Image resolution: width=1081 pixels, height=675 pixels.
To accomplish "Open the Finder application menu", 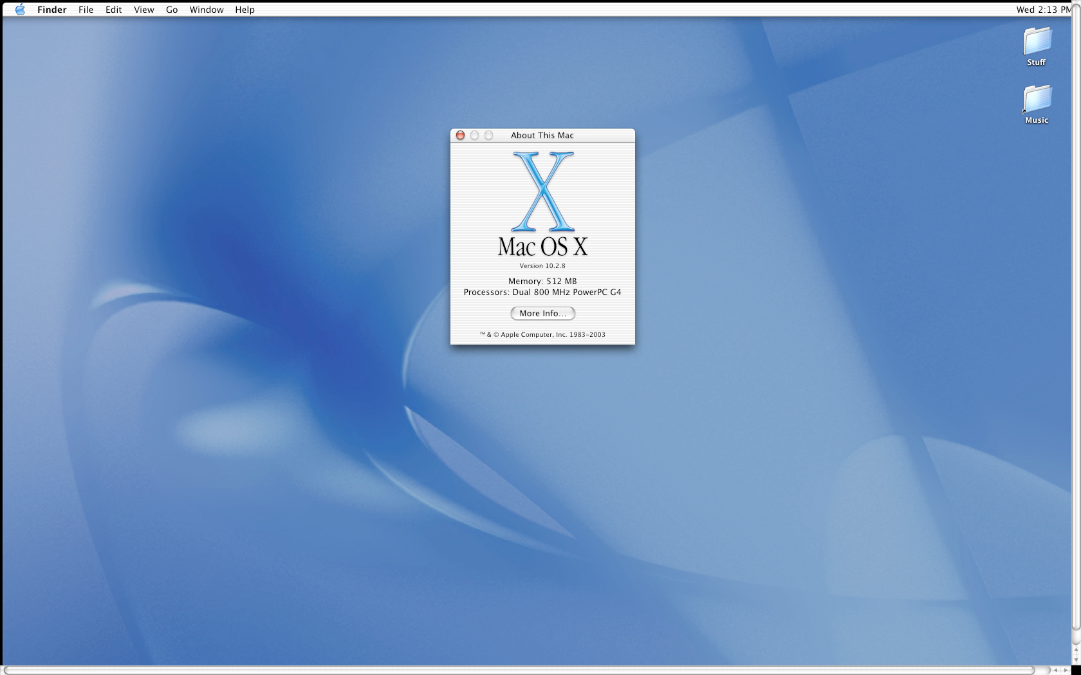I will [52, 10].
